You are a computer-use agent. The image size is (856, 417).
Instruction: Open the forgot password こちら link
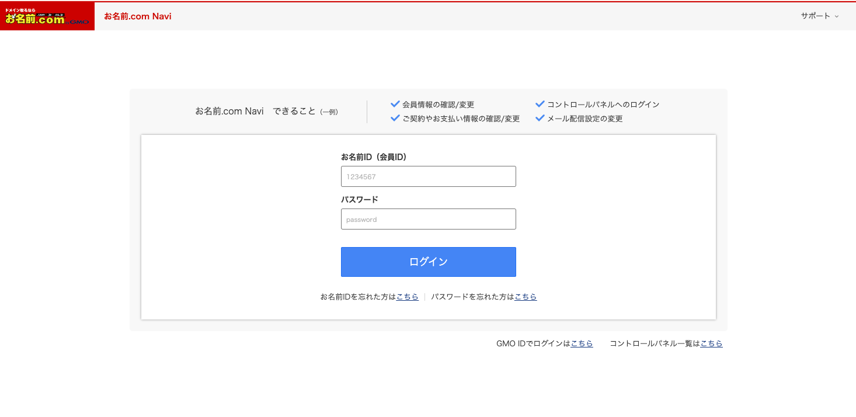click(x=526, y=297)
